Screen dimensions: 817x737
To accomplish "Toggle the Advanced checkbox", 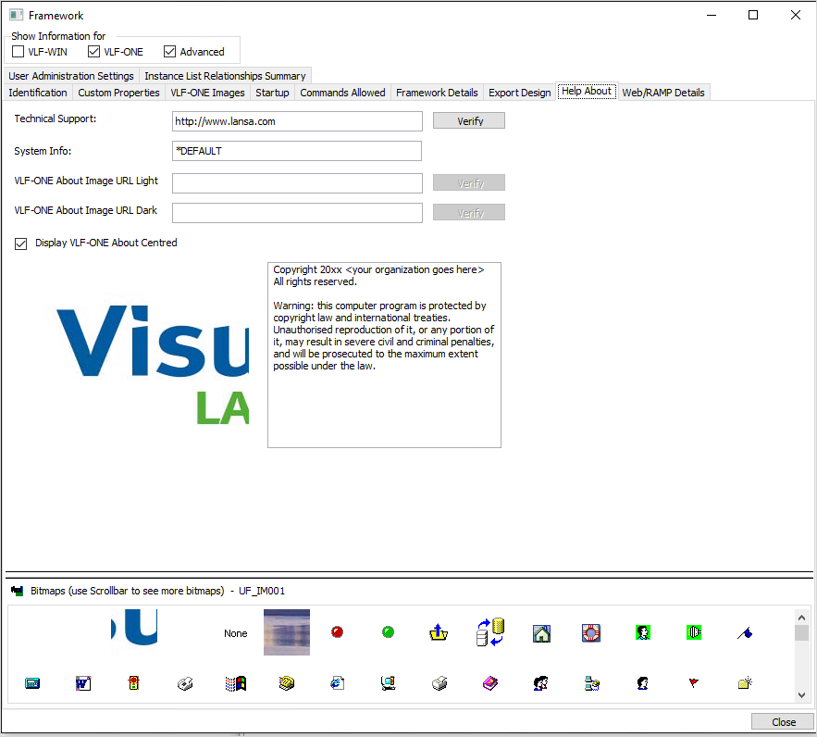I will point(169,52).
